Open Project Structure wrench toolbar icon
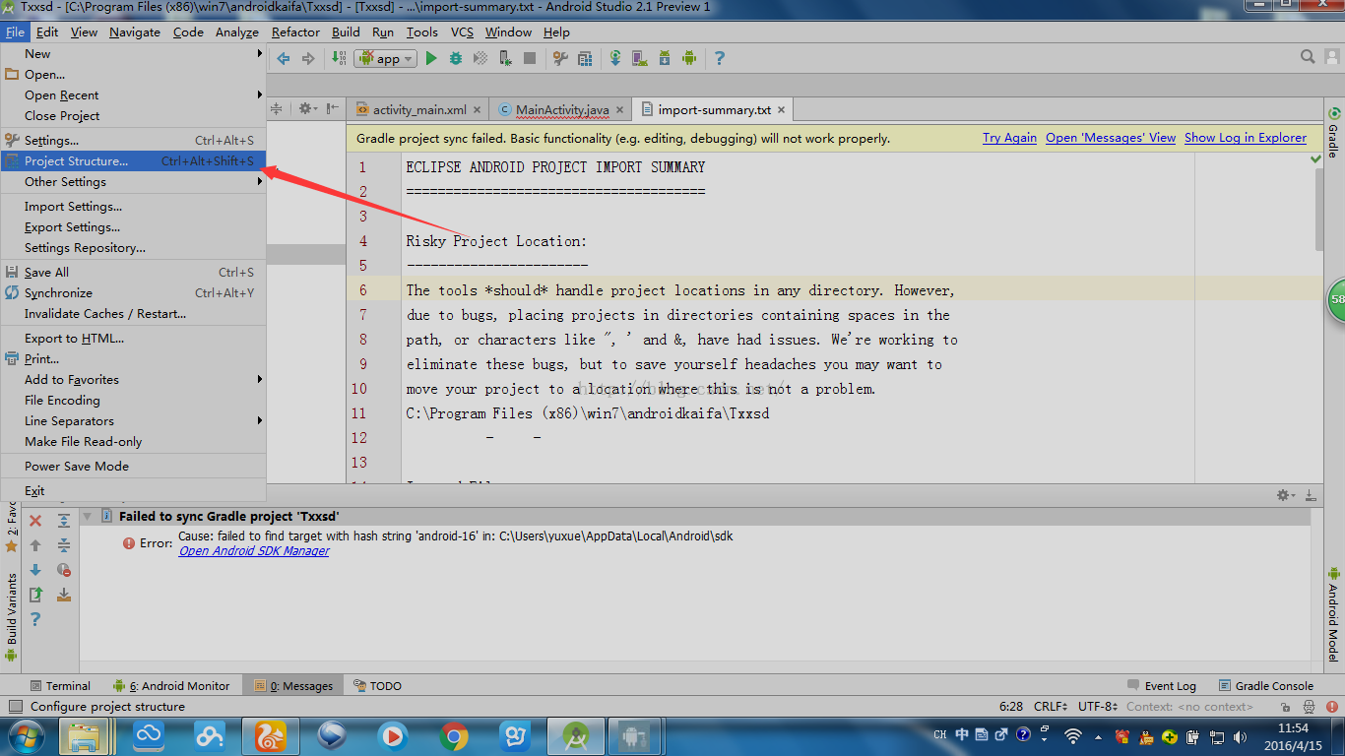This screenshot has width=1345, height=756. [560, 59]
